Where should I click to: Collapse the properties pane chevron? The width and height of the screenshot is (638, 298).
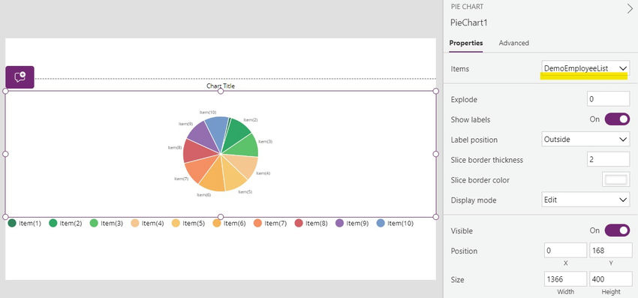(630, 8)
